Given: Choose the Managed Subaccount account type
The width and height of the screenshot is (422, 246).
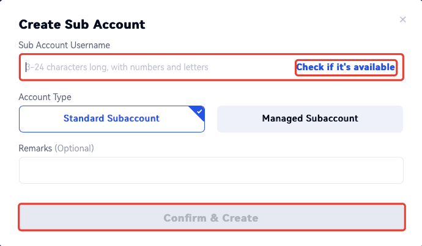Looking at the screenshot, I should coord(310,118).
